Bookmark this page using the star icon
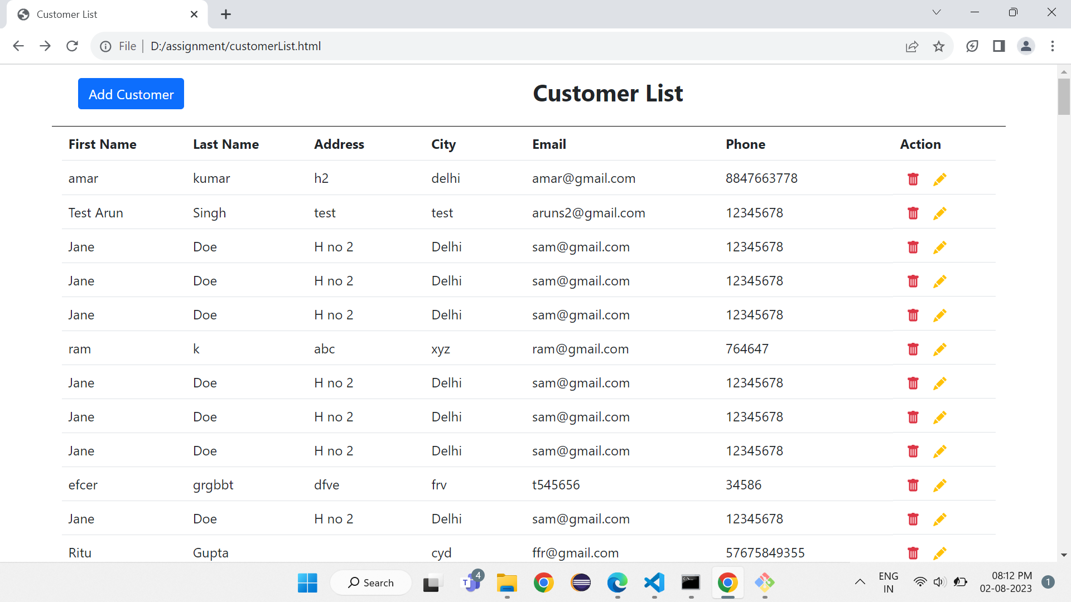 coord(939,46)
